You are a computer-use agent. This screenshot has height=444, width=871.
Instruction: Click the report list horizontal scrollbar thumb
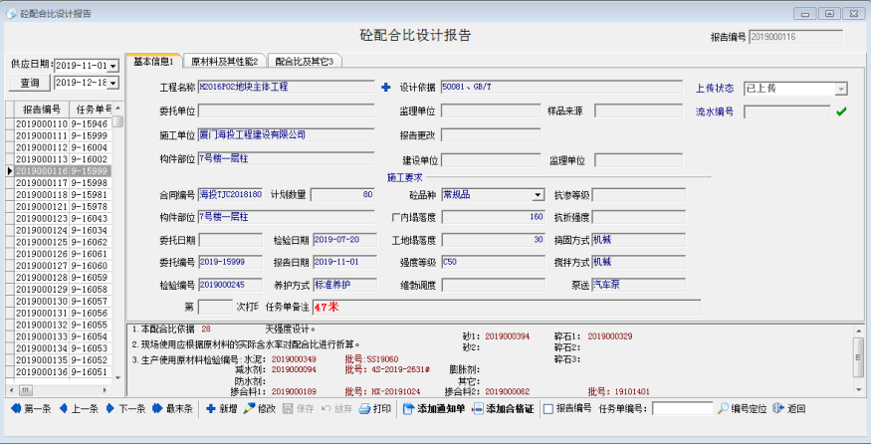click(x=26, y=389)
